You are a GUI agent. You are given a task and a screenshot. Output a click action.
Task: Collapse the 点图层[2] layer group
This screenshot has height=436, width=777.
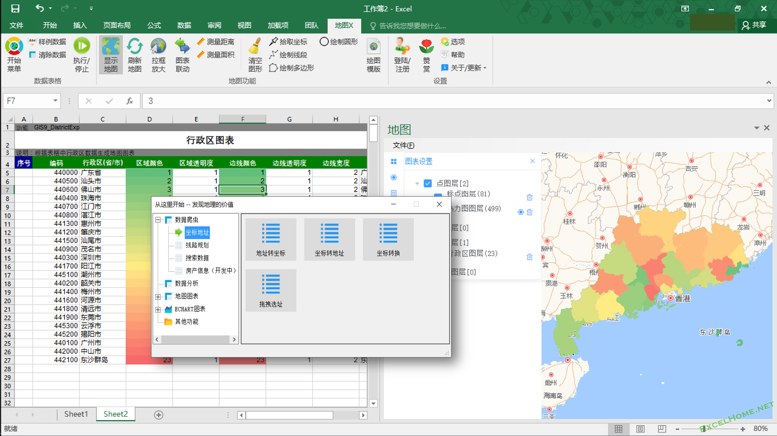(417, 183)
